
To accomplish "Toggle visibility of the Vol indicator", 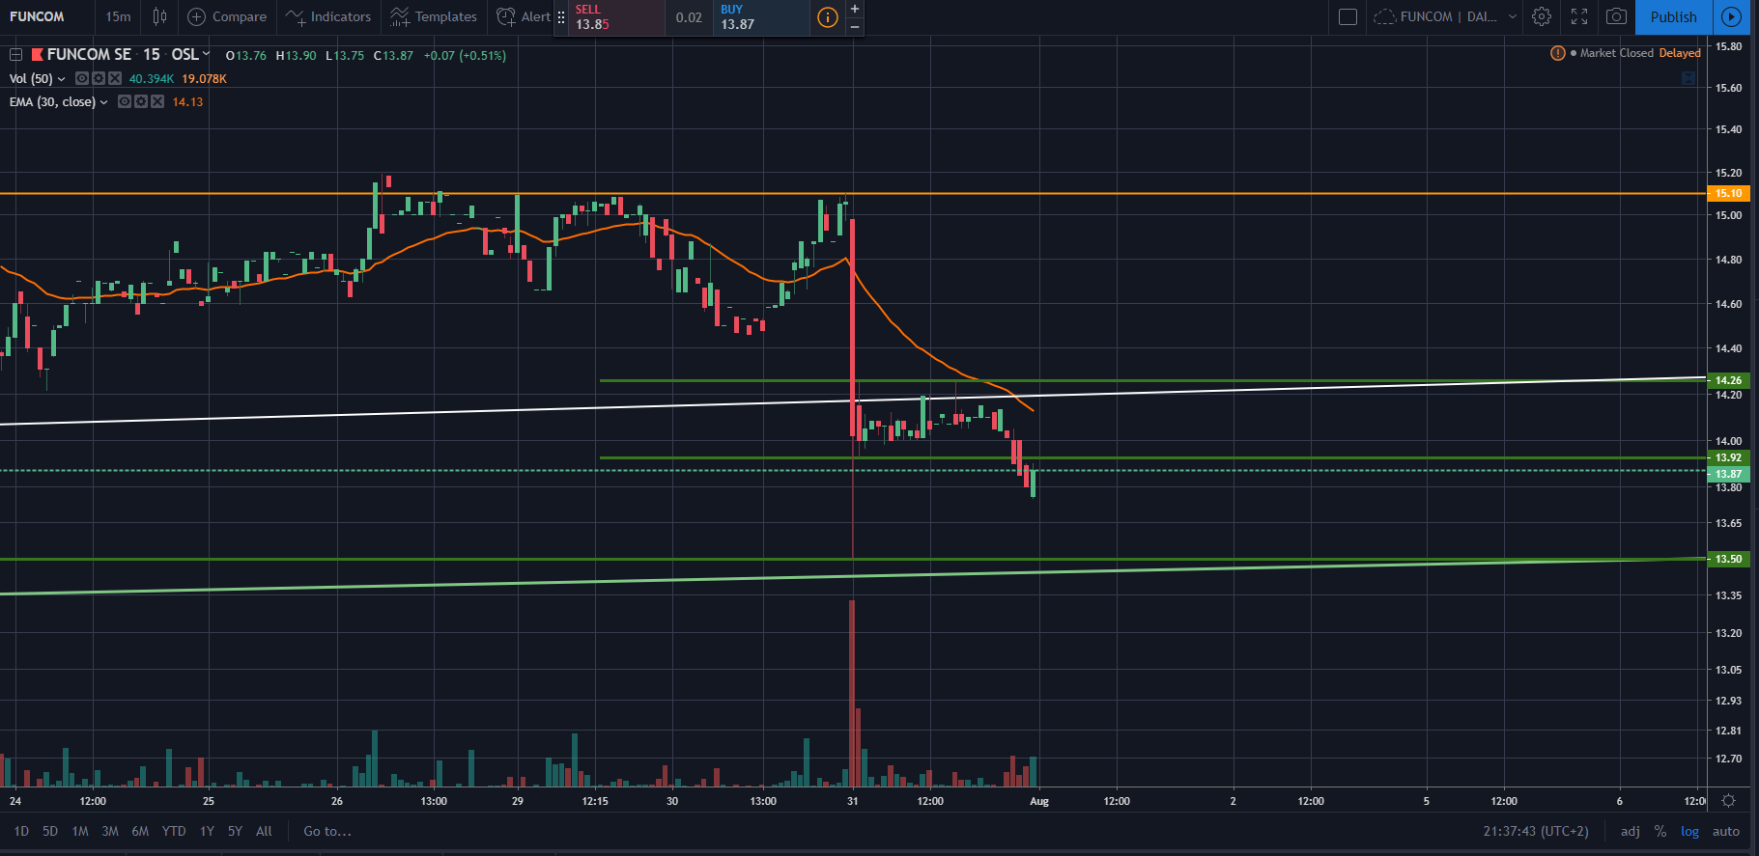I will 82,78.
